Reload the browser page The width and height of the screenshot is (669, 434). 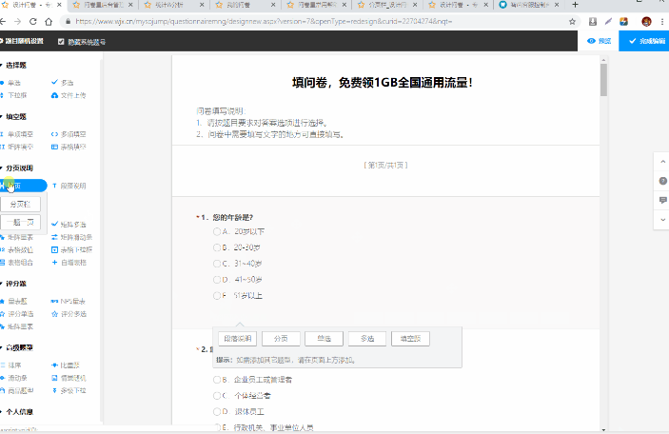pos(33,21)
